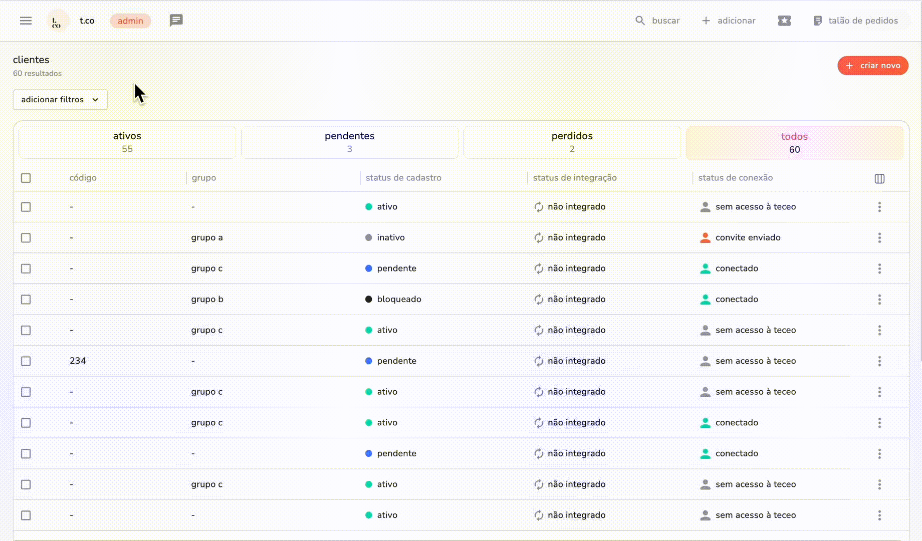Screen dimensions: 922x541
Task: Expand the adicionar filtros dropdown
Action: coord(60,100)
